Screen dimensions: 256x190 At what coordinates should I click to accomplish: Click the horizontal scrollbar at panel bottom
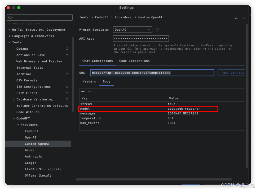154,179
